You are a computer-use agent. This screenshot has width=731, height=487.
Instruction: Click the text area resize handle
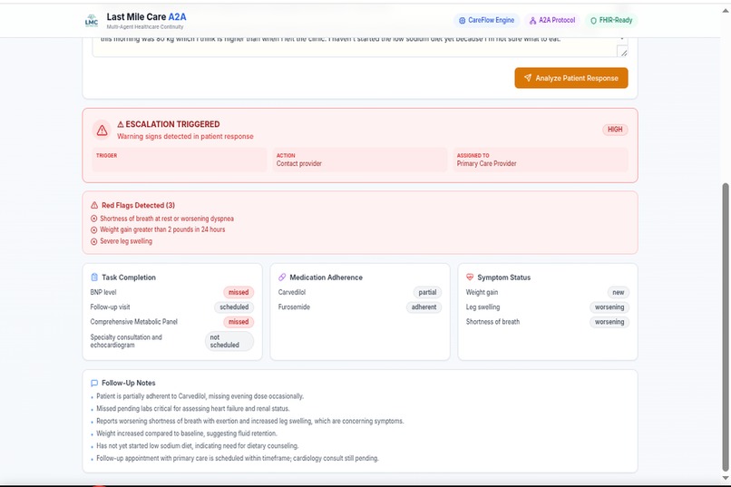(x=623, y=53)
